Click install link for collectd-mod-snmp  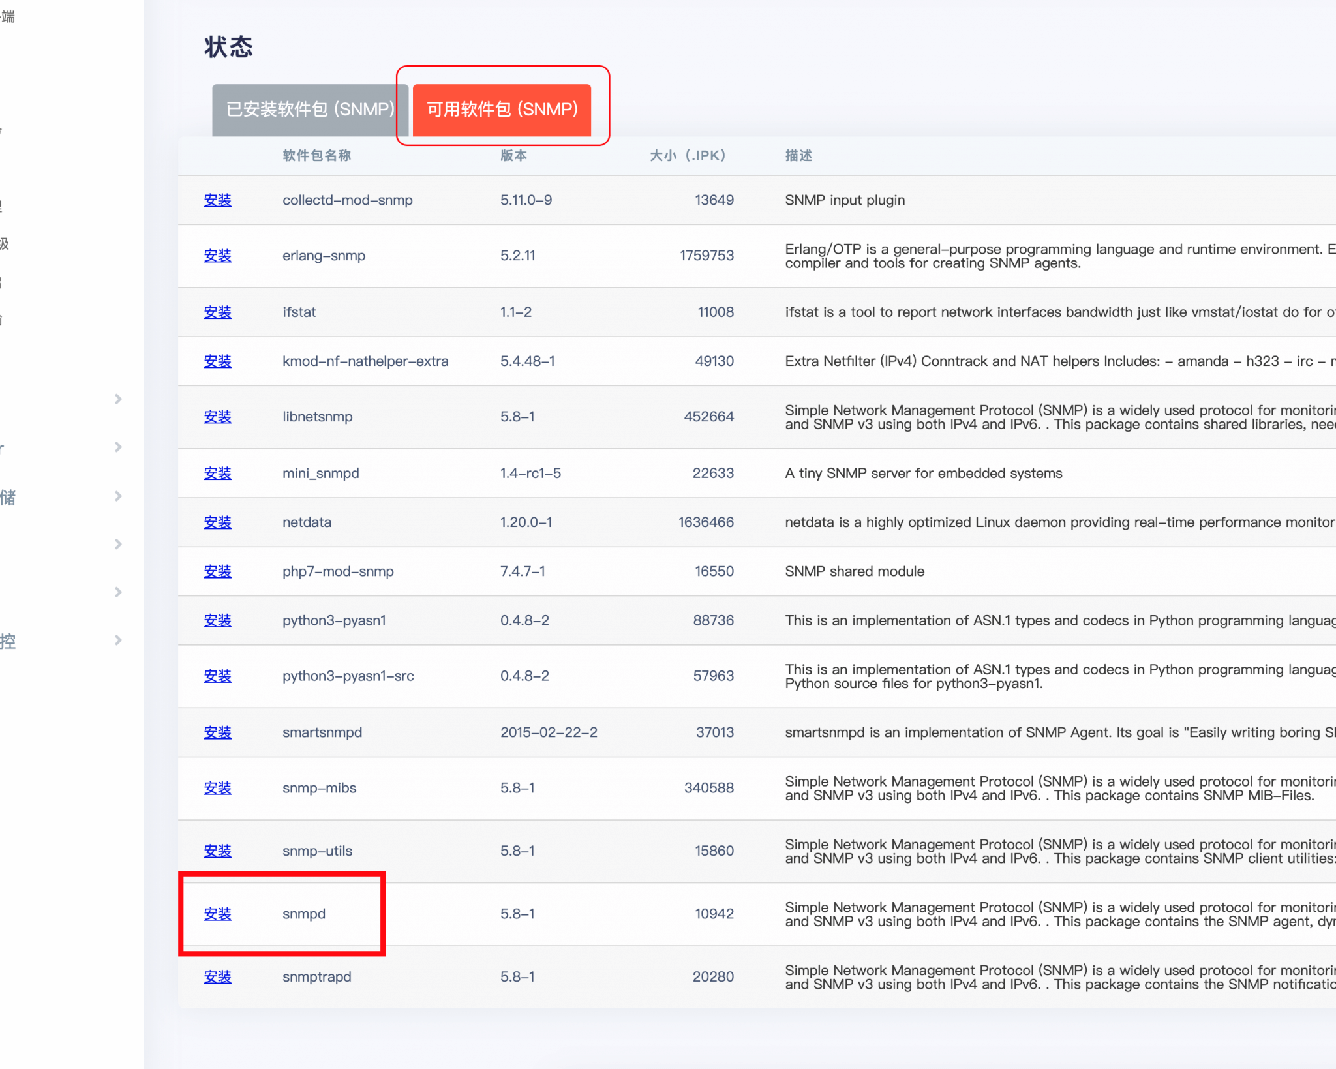pos(217,200)
